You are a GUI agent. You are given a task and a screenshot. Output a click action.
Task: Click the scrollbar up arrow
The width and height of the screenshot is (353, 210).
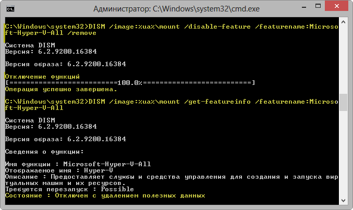point(343,22)
